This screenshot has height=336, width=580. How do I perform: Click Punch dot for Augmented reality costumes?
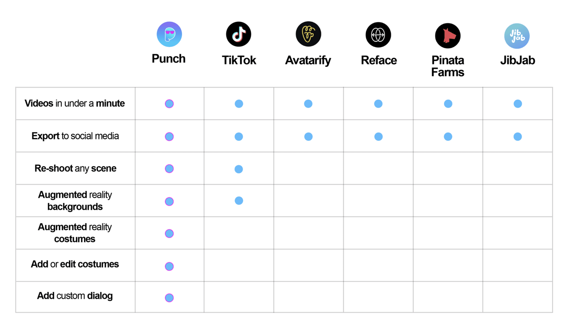tap(169, 233)
